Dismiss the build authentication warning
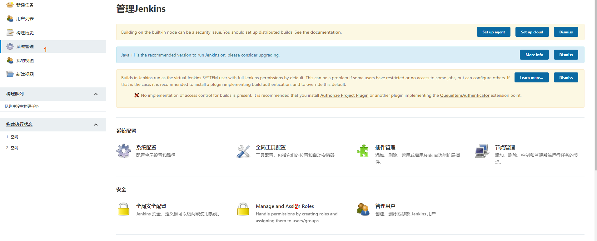Image resolution: width=597 pixels, height=241 pixels. point(566,77)
